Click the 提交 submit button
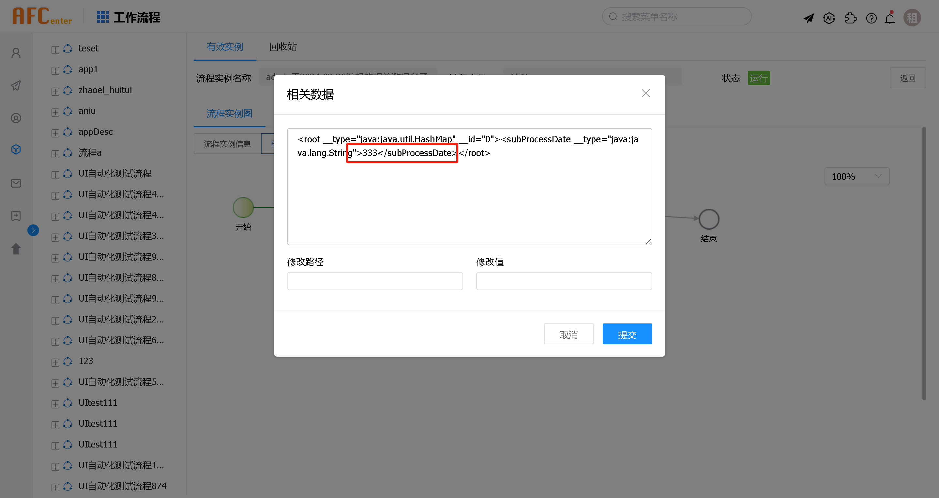The width and height of the screenshot is (939, 498). coord(627,334)
